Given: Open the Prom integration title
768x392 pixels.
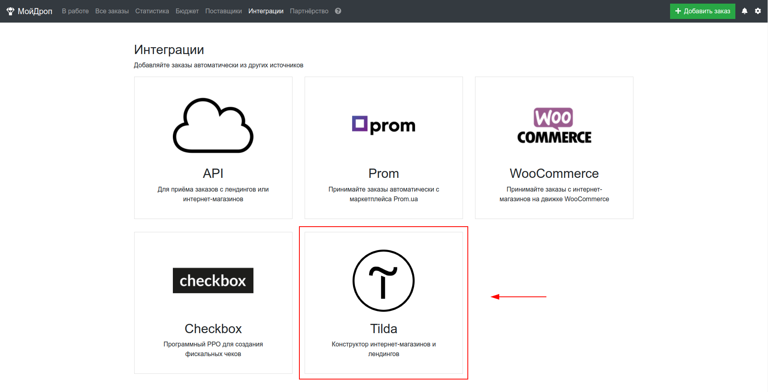Looking at the screenshot, I should click(384, 173).
